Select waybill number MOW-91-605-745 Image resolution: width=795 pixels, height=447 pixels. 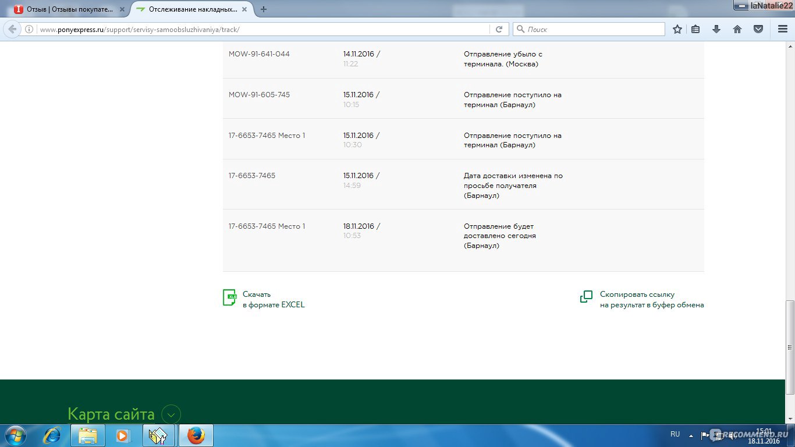[x=259, y=95]
